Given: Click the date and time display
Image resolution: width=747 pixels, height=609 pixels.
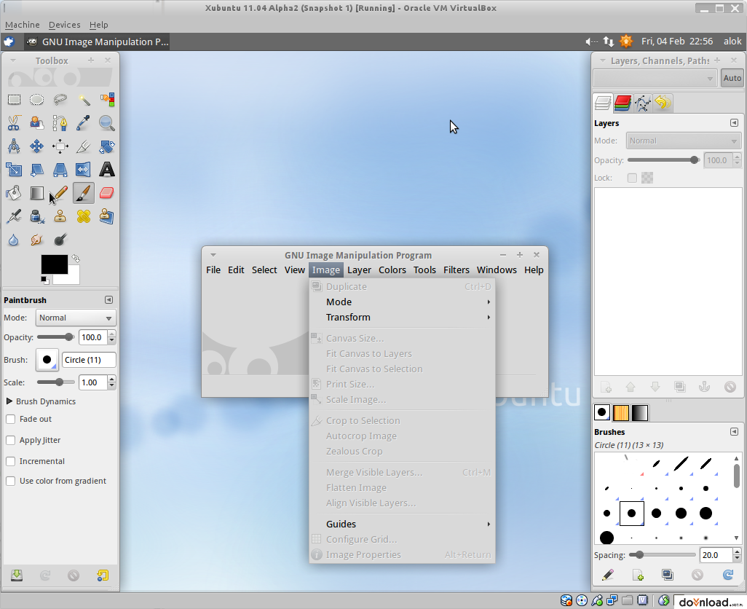Looking at the screenshot, I should pyautogui.click(x=677, y=42).
